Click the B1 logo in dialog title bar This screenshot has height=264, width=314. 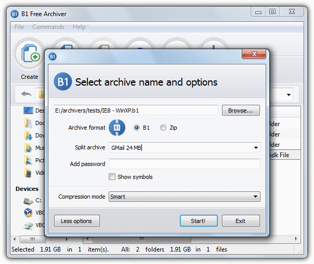(53, 57)
